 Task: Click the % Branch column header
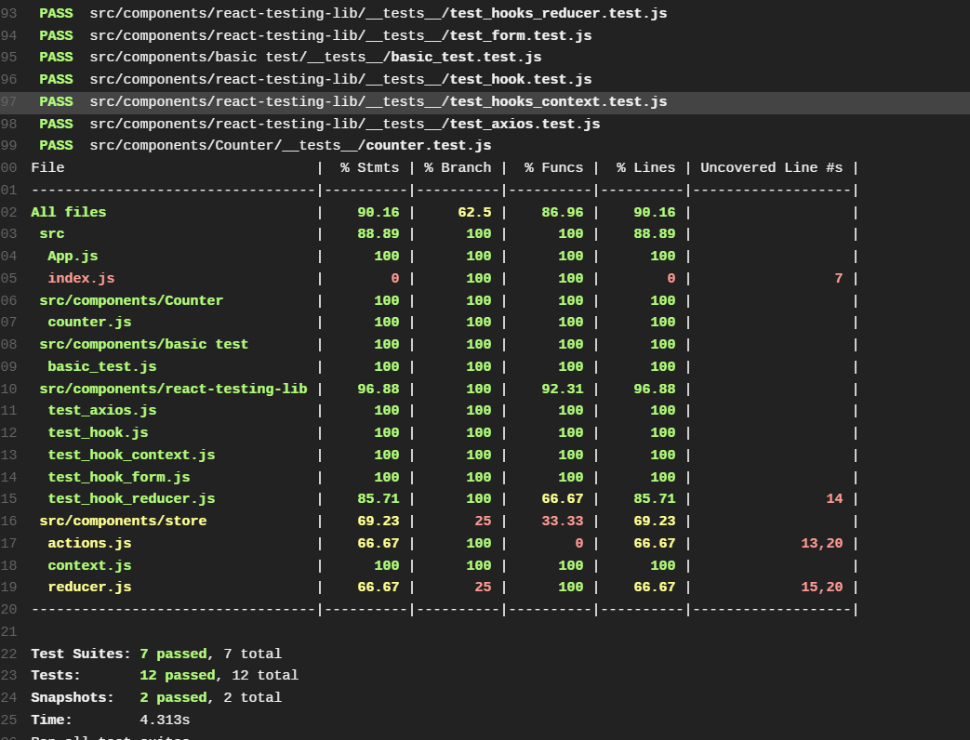(458, 168)
